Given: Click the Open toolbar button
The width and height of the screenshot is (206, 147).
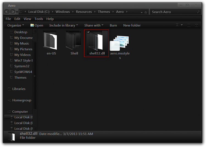Looking at the screenshot, I should (37, 25).
